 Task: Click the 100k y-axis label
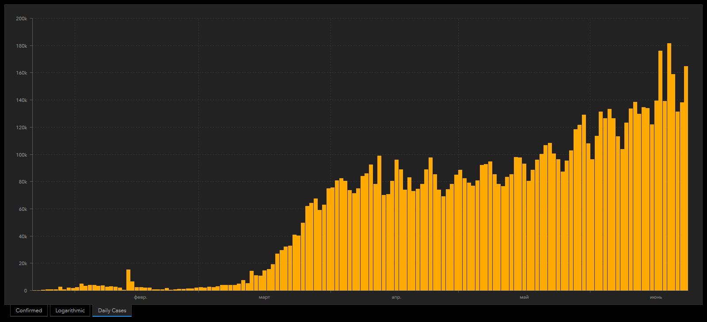point(22,155)
